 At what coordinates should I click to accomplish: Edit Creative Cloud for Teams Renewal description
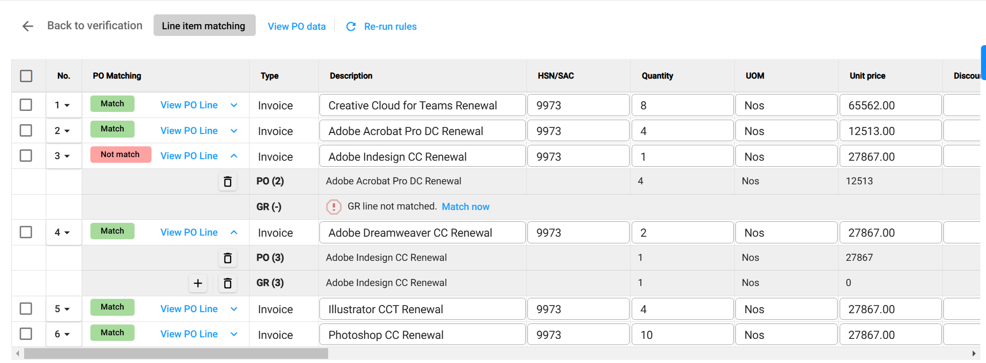click(423, 105)
